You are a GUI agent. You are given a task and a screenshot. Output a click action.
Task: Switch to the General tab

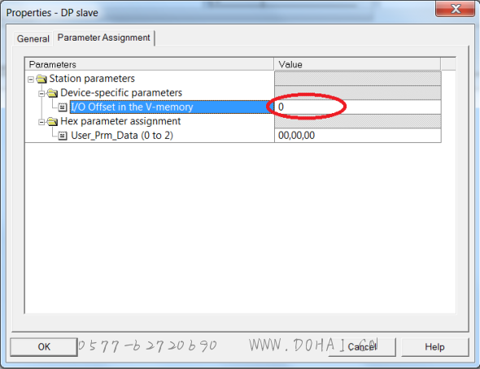pyautogui.click(x=33, y=39)
